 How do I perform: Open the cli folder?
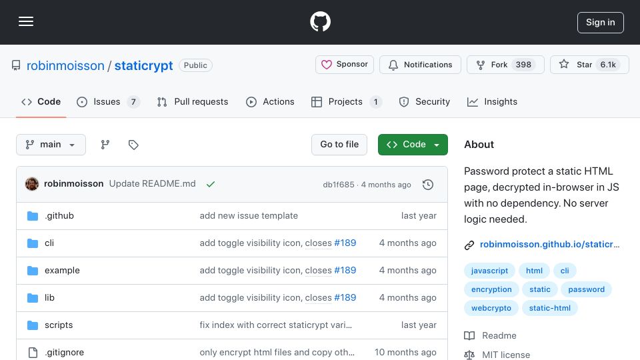49,243
